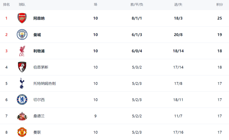229x140 pixels.
Task: Click the Manchester United crest
Action: point(22,132)
